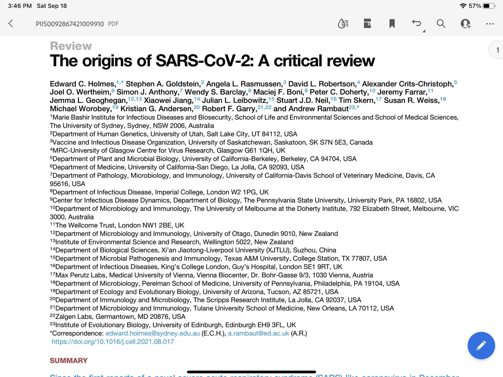Tap affiliation superscript 5 after Alexander Crits-Christoph
Image resolution: width=503 pixels, height=377 pixels.
click(456, 82)
